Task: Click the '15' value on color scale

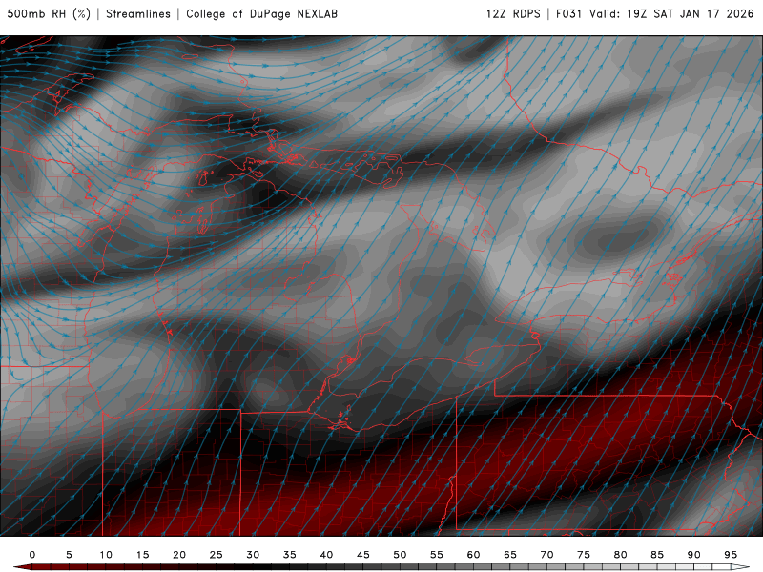Action: (142, 555)
